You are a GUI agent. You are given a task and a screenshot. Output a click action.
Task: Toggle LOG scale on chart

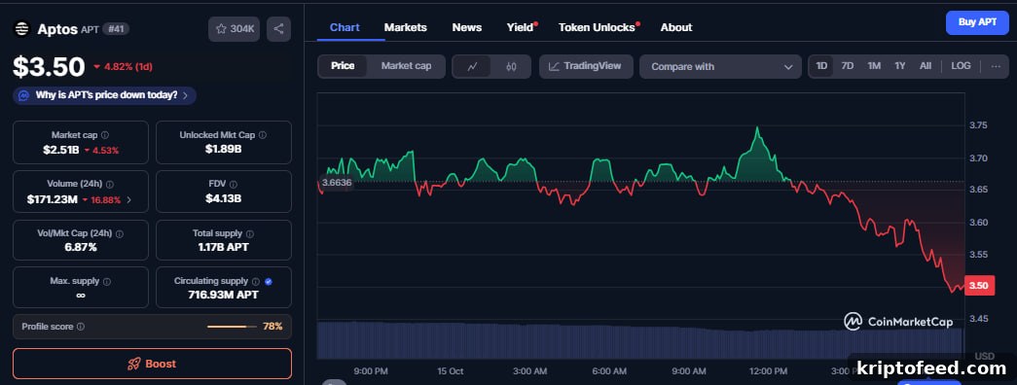tap(961, 66)
